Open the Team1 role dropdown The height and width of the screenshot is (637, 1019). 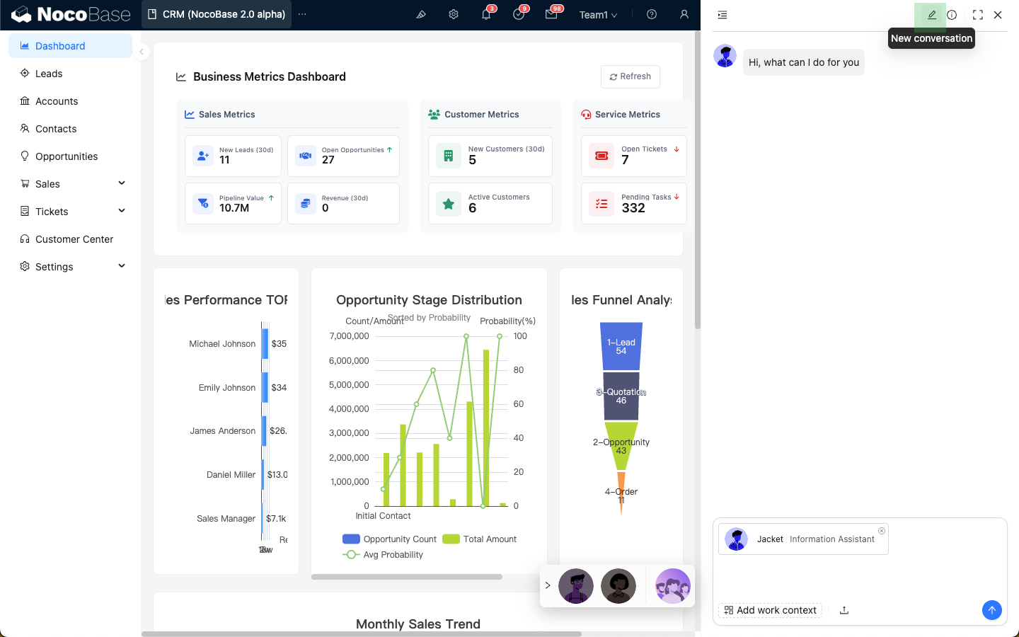(598, 15)
